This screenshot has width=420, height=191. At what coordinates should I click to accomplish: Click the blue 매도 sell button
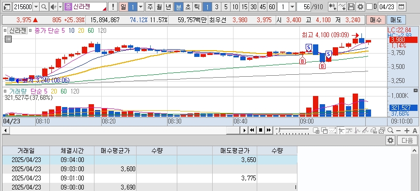click(396, 20)
